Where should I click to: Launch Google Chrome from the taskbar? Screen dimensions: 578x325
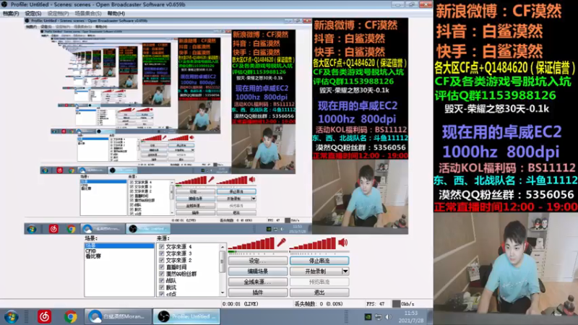point(70,316)
